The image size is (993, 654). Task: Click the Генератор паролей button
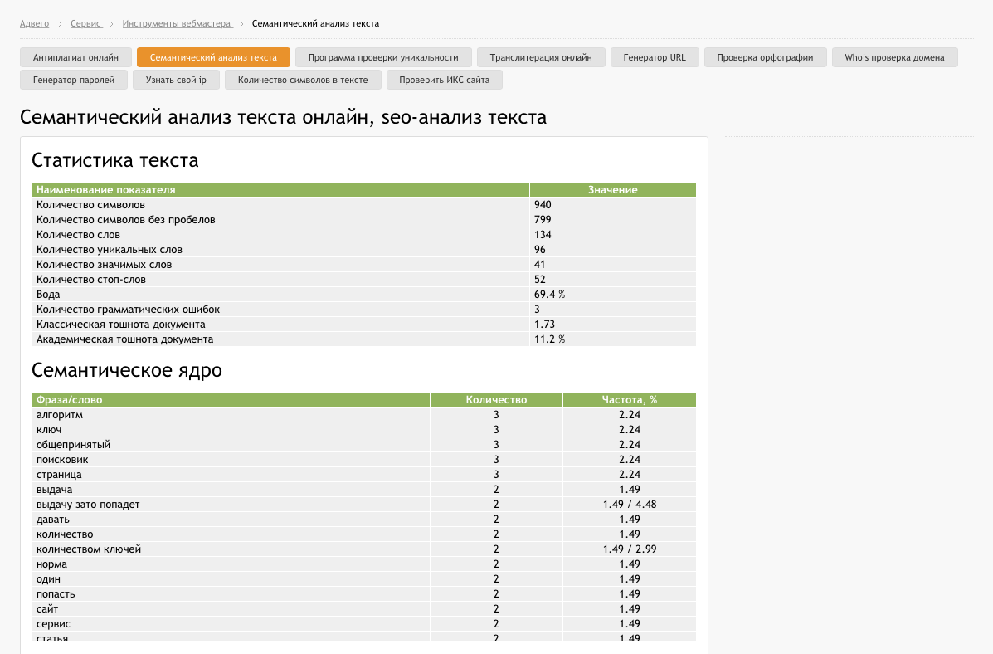coord(74,81)
